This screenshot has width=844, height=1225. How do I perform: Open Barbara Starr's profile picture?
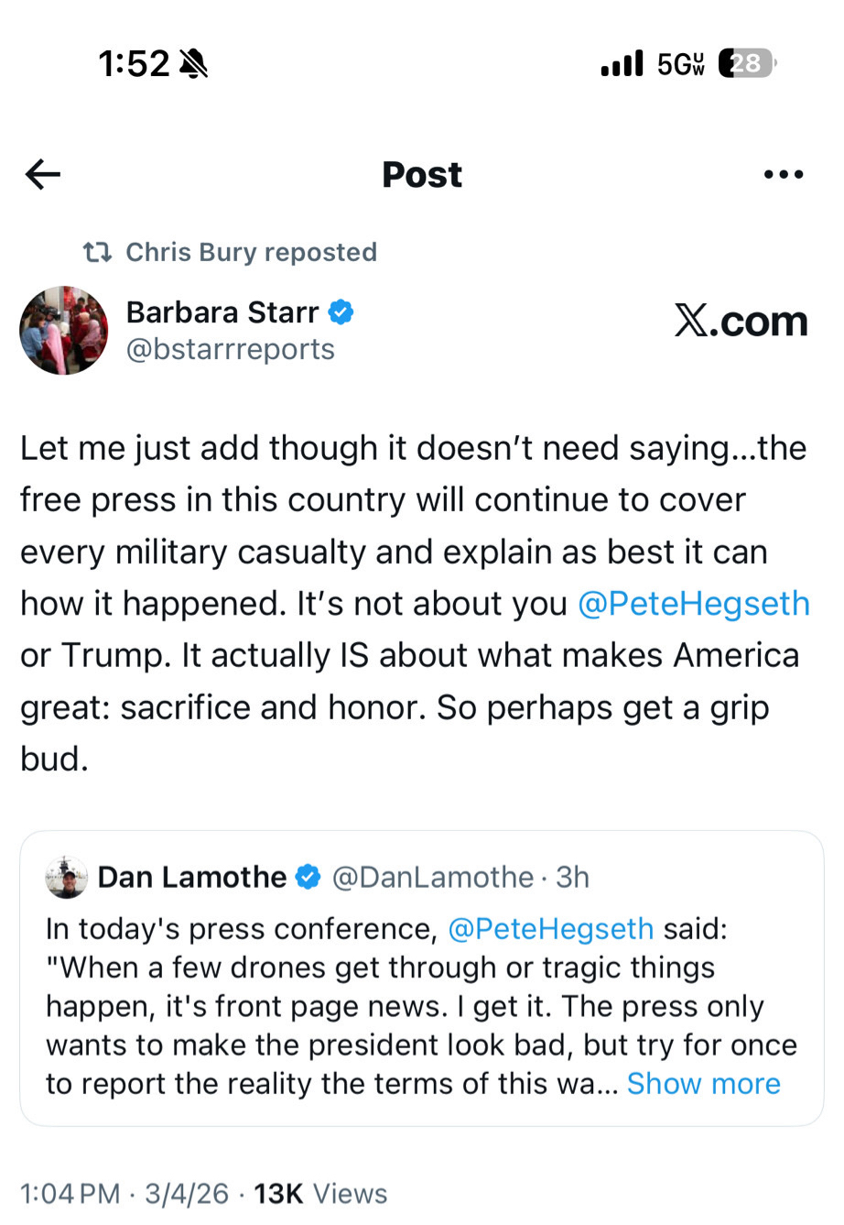[x=64, y=331]
